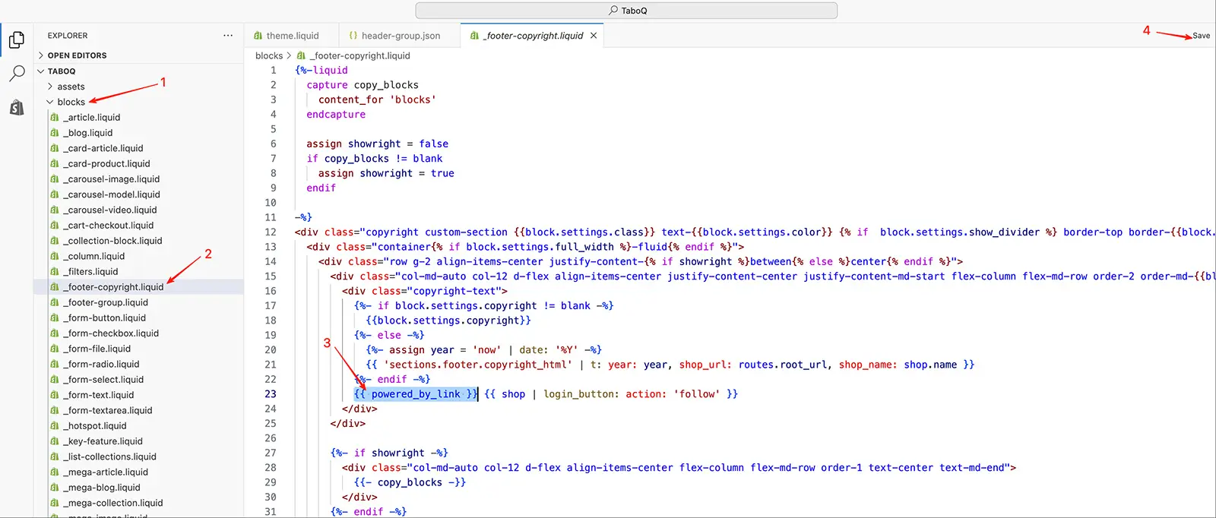Open _mega-blog.liquid file
1216x518 pixels.
(x=102, y=488)
